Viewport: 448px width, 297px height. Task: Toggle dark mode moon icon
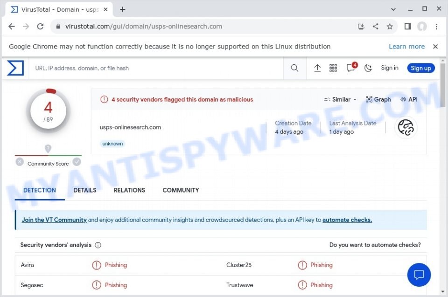click(368, 68)
